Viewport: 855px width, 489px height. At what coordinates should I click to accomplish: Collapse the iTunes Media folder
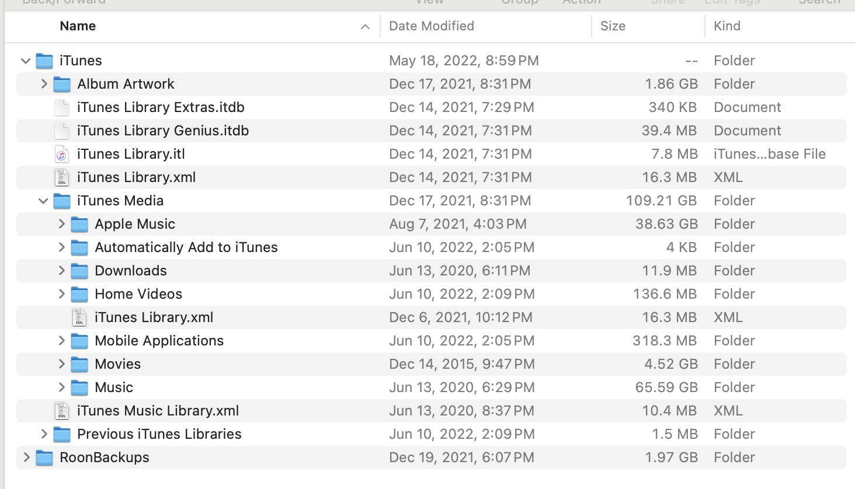(43, 201)
